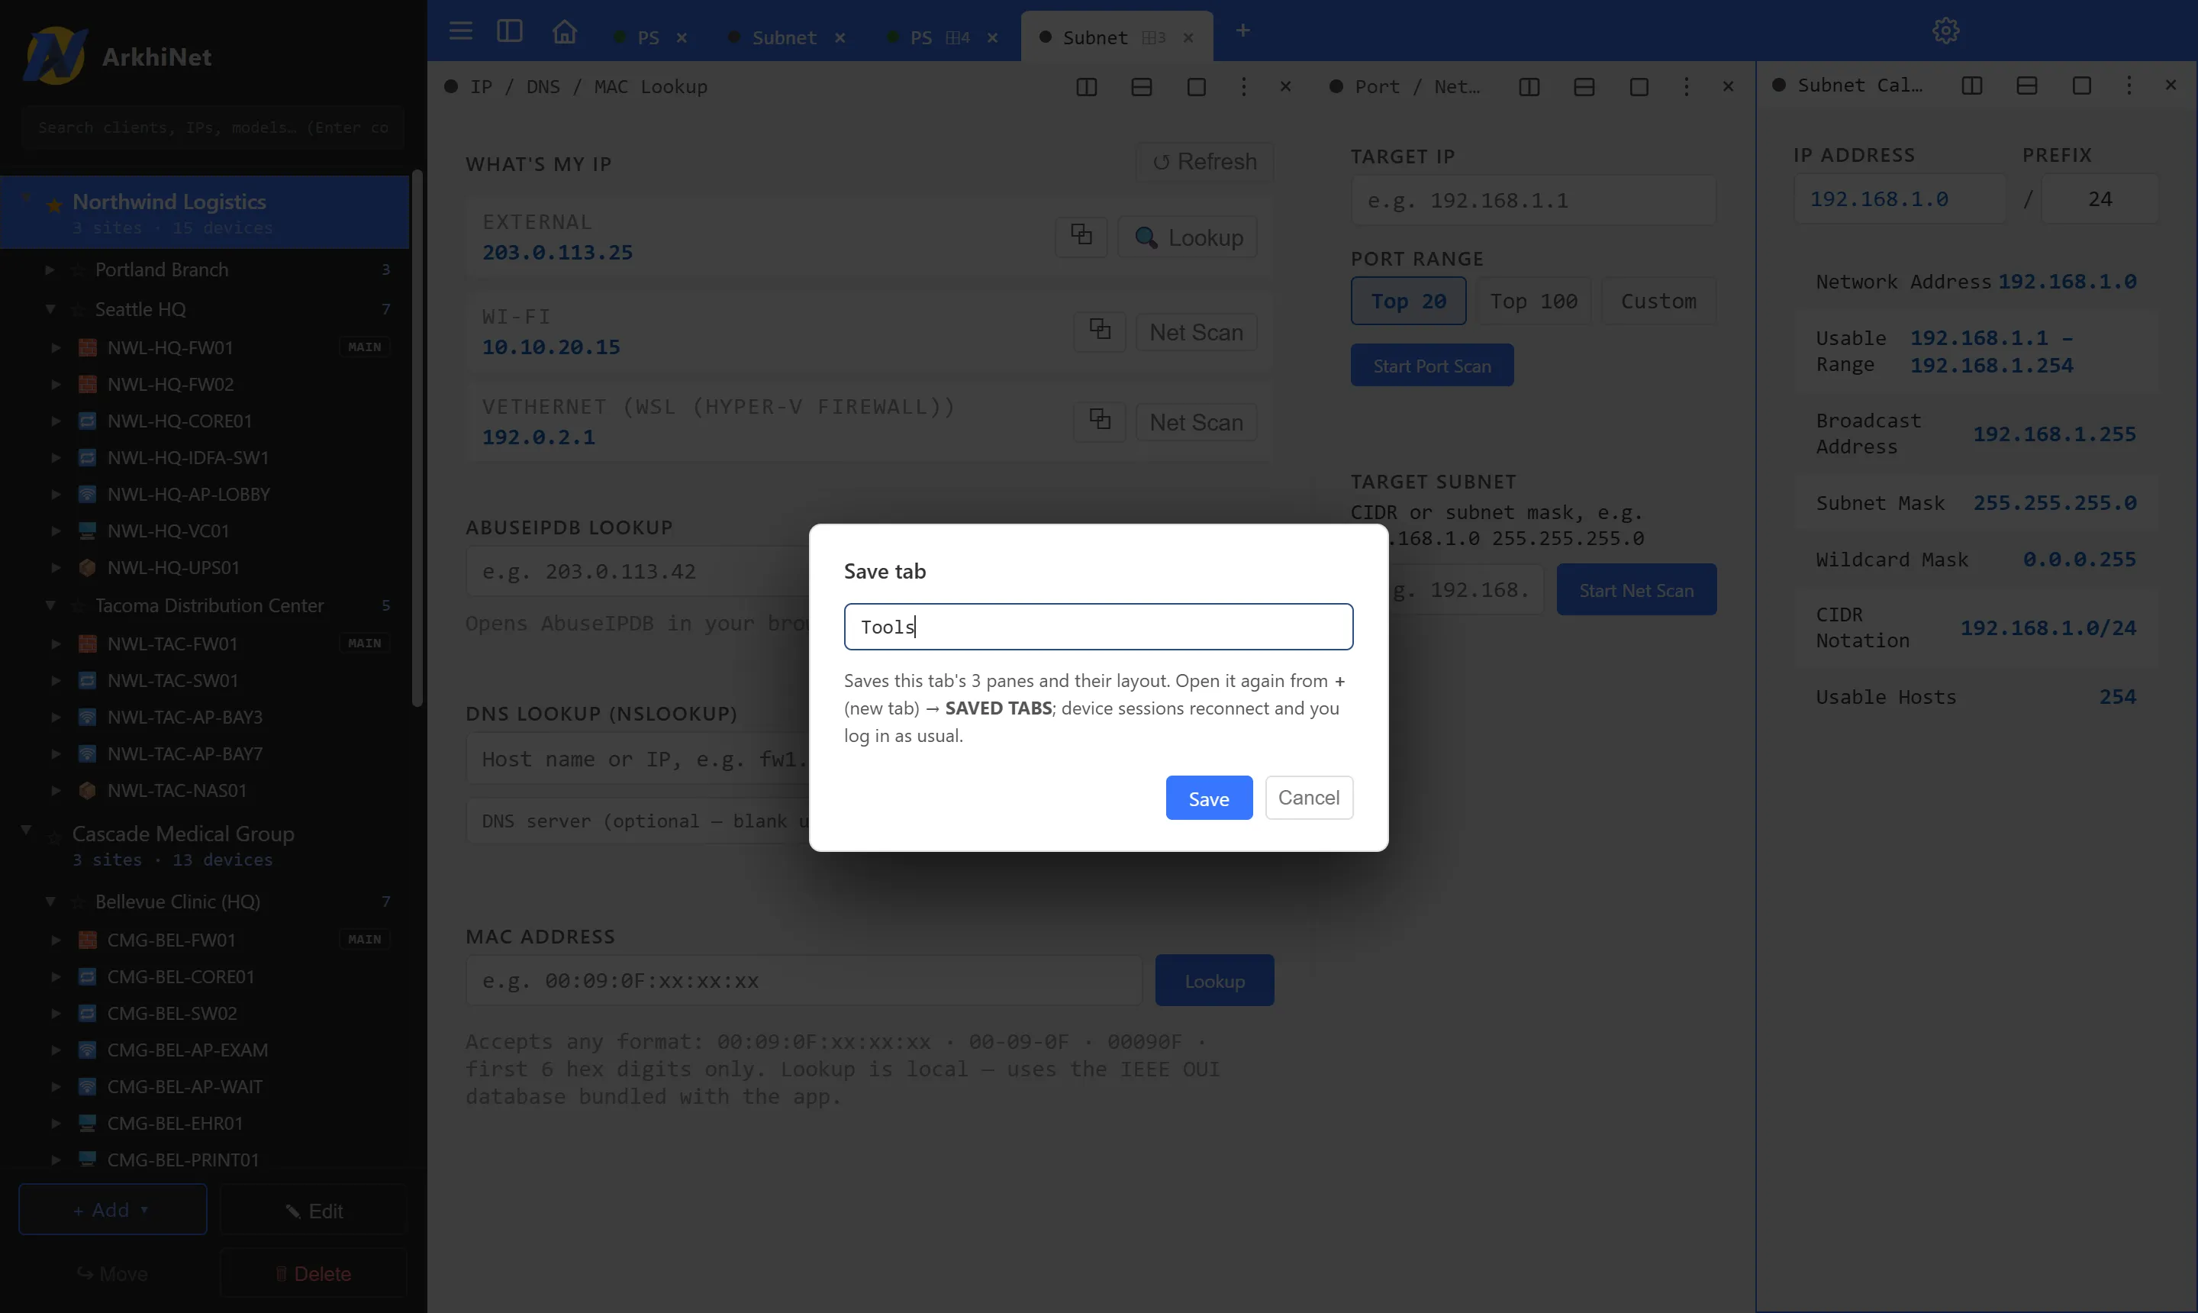Click the Add dropdown button
The width and height of the screenshot is (2198, 1313).
tap(112, 1209)
